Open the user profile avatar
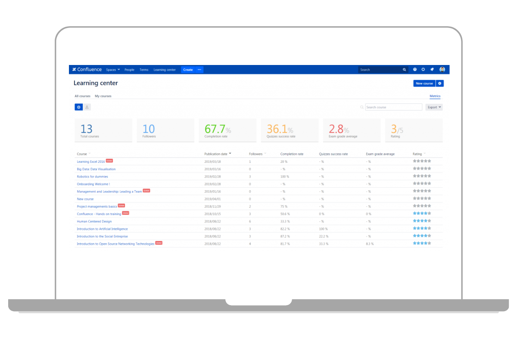 442,70
